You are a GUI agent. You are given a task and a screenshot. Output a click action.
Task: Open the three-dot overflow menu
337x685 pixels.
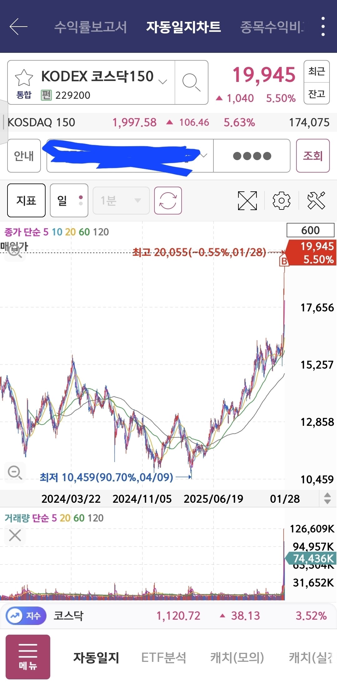tap(323, 27)
